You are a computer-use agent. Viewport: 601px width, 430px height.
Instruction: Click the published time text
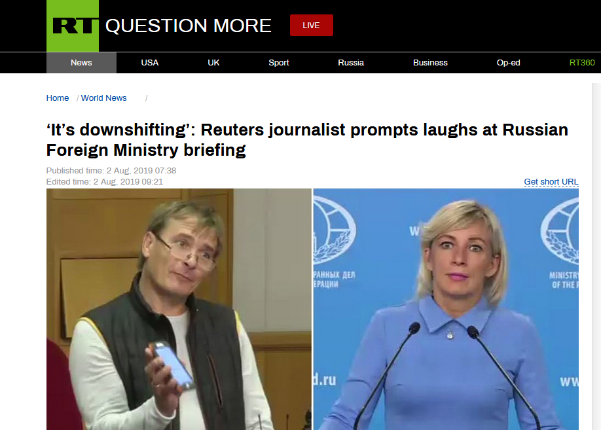[111, 171]
